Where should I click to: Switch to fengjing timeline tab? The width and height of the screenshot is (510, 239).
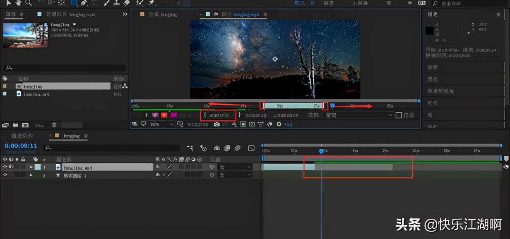click(x=72, y=136)
